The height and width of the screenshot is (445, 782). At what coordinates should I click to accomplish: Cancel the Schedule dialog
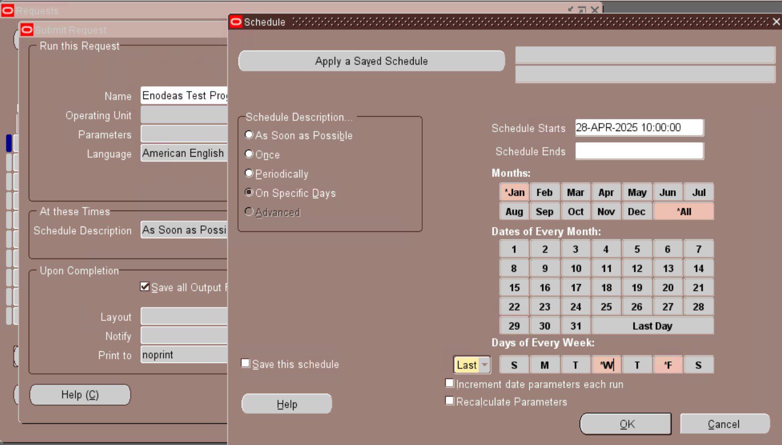[x=724, y=424]
